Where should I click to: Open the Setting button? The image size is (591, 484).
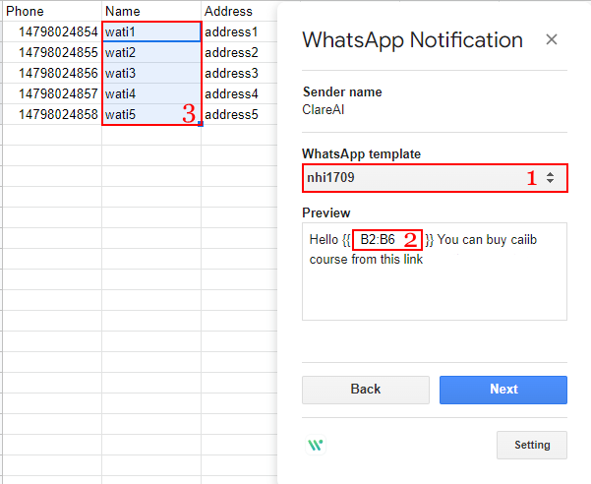pos(532,445)
